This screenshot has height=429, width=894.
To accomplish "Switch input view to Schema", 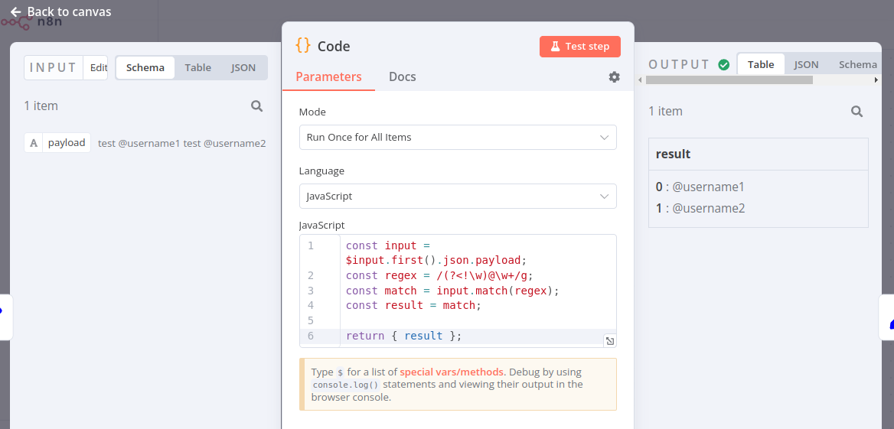I will [x=145, y=67].
